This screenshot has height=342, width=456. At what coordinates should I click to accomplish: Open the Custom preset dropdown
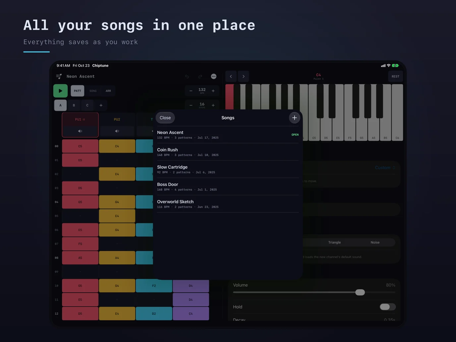pyautogui.click(x=385, y=168)
